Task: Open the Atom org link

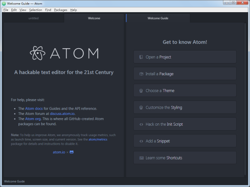Action: point(33,119)
